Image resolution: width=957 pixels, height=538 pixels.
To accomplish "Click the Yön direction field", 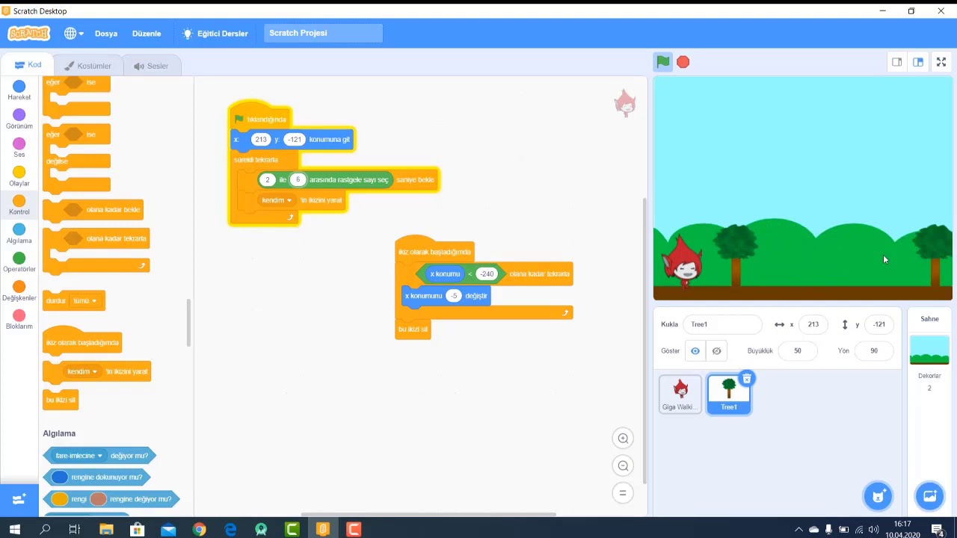I will pyautogui.click(x=874, y=350).
